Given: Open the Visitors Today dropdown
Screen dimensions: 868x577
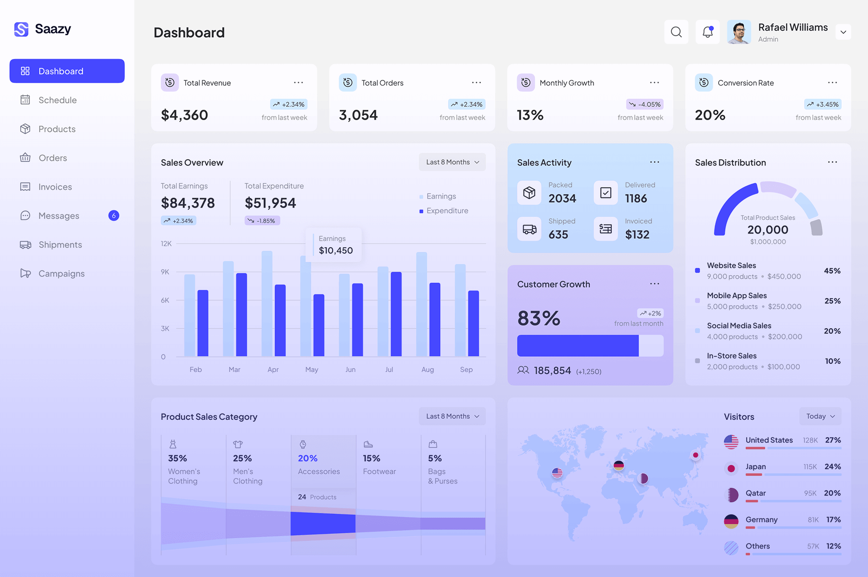Looking at the screenshot, I should point(820,416).
